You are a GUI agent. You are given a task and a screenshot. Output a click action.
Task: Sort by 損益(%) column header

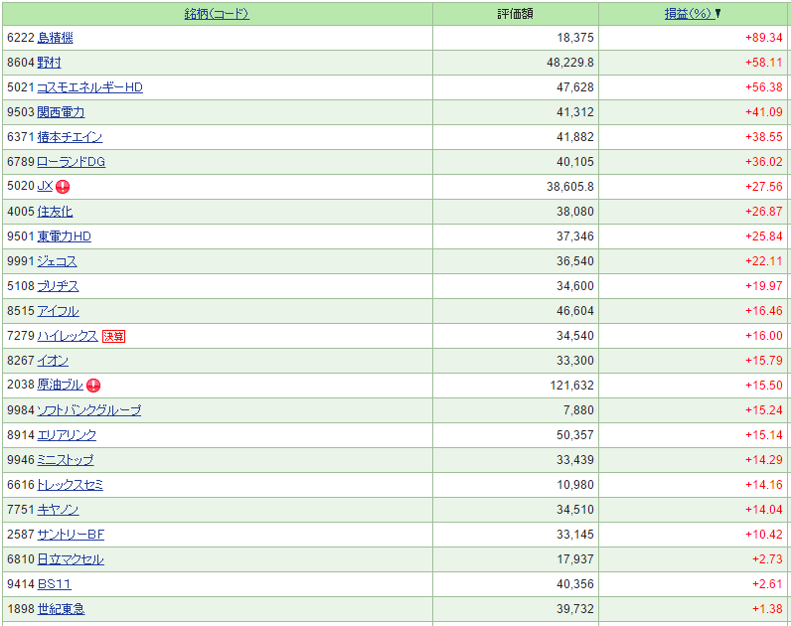pyautogui.click(x=688, y=14)
